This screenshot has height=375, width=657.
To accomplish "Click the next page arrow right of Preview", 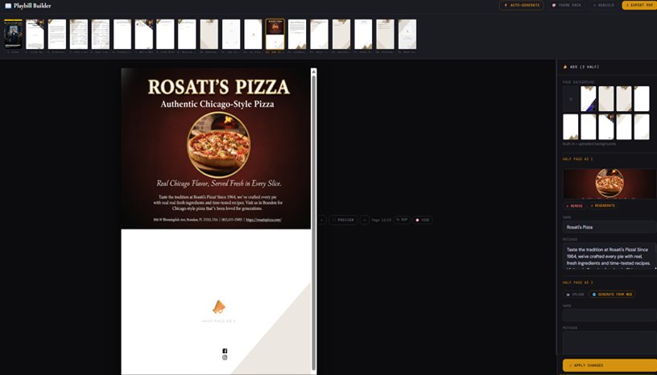I will point(365,220).
